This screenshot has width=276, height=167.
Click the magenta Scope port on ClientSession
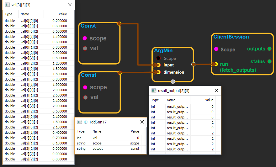click(x=216, y=50)
